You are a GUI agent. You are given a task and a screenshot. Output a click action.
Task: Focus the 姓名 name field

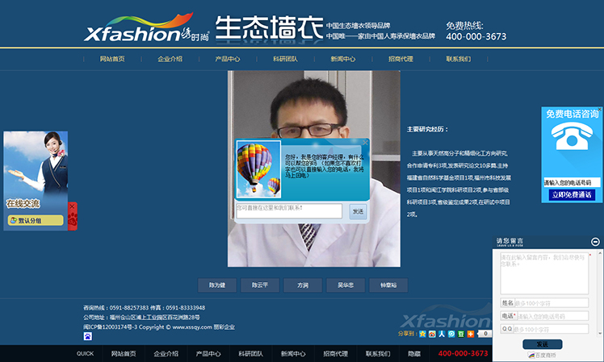click(552, 303)
